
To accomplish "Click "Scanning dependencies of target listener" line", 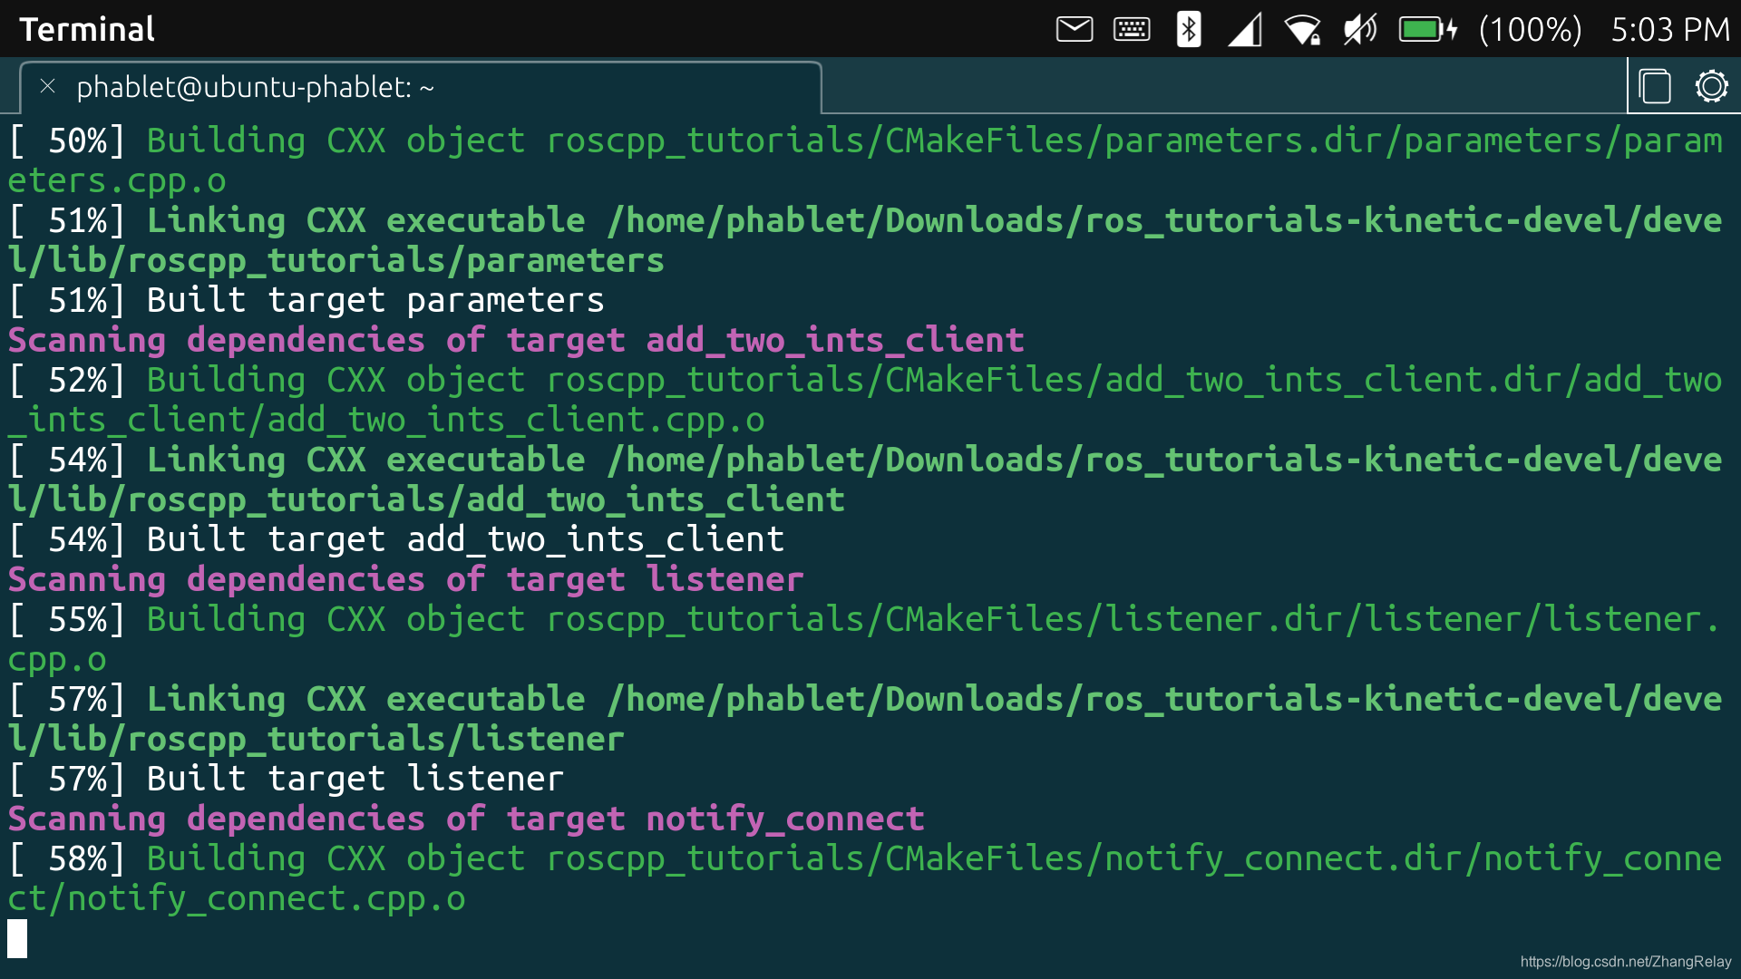I will (x=405, y=579).
